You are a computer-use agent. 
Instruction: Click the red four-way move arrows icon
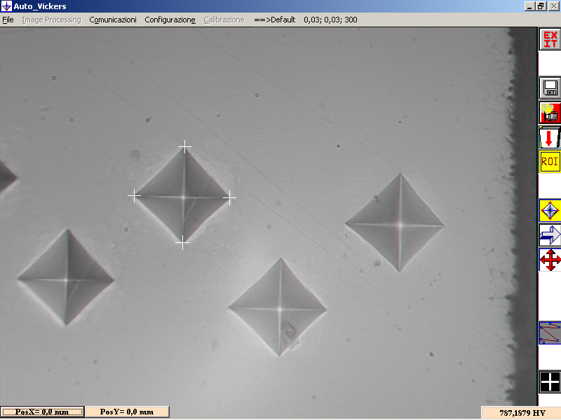click(x=550, y=260)
